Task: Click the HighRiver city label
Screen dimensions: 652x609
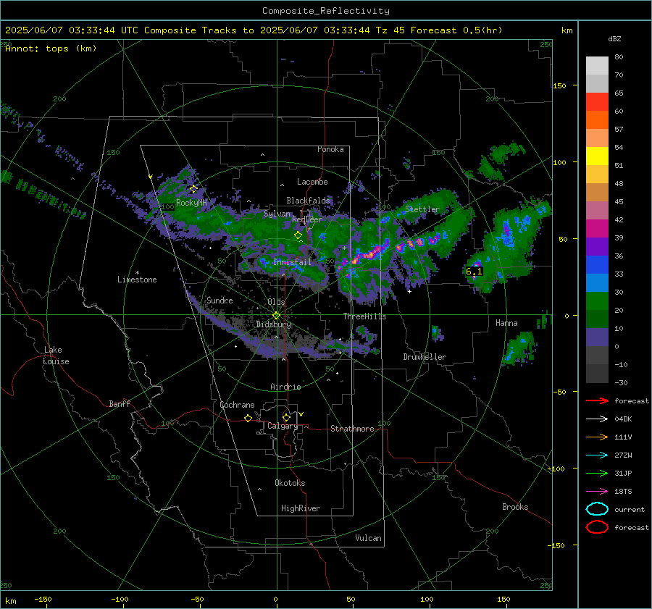Action: (x=301, y=508)
